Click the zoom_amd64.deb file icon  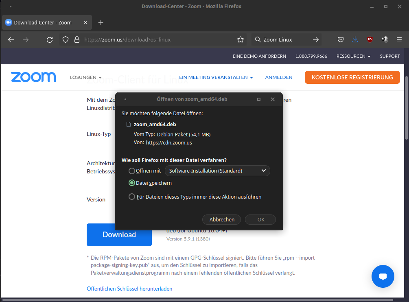[x=128, y=124]
